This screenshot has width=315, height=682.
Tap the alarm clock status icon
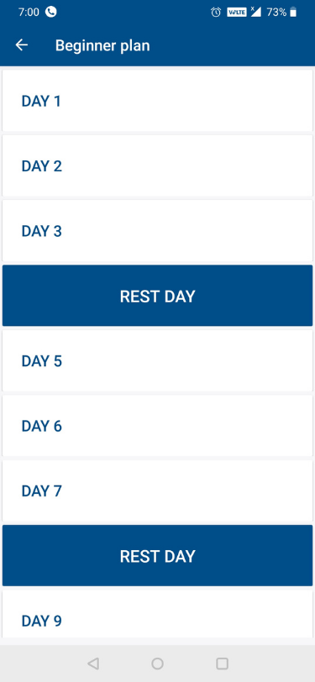216,12
